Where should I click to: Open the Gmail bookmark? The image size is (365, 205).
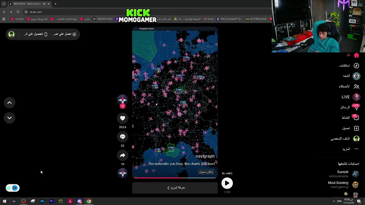(x=209, y=19)
